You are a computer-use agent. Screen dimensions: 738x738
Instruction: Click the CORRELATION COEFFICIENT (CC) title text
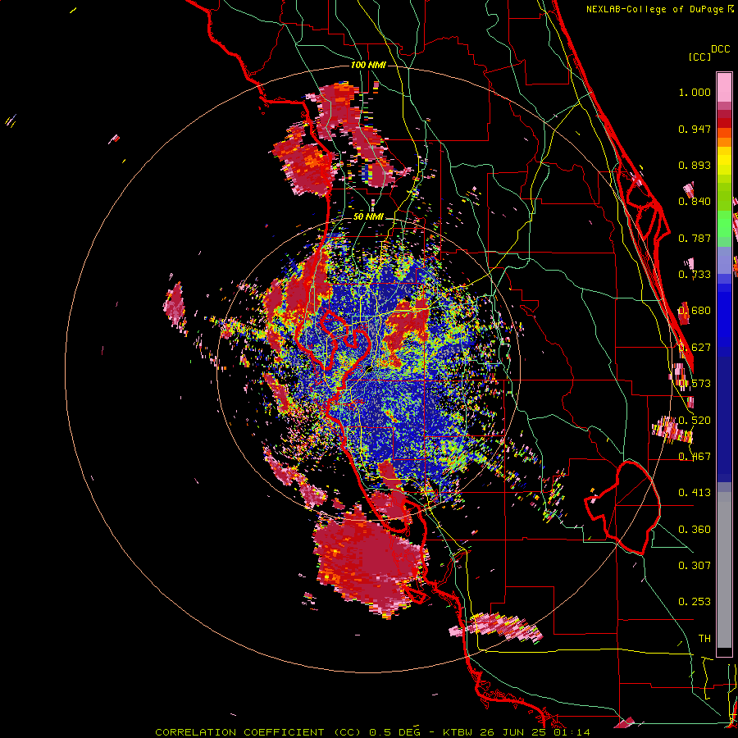pos(259,732)
